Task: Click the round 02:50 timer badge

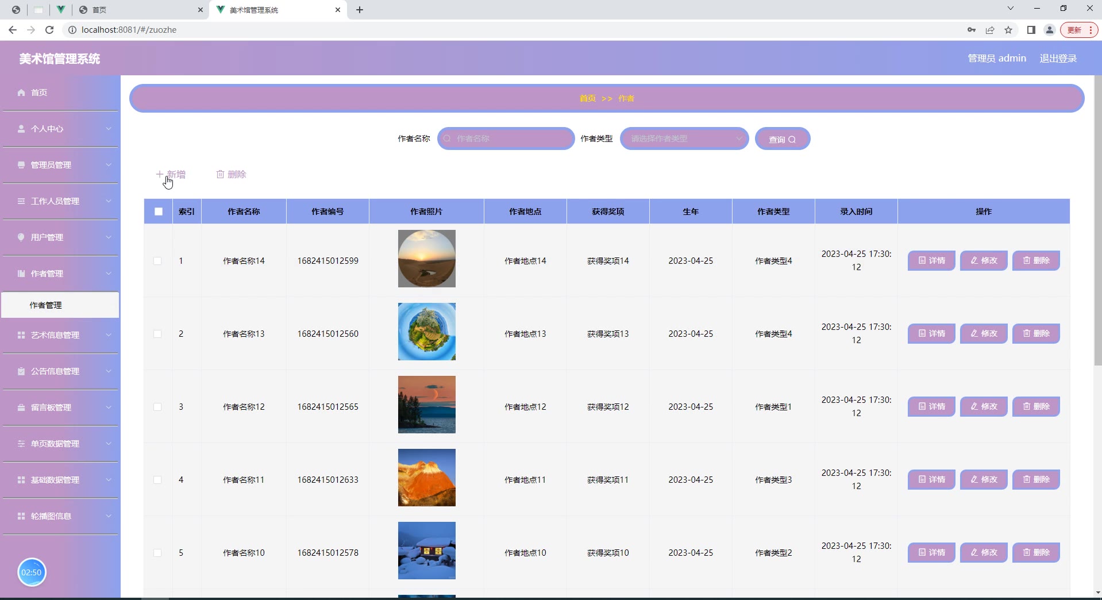Action: click(x=32, y=572)
